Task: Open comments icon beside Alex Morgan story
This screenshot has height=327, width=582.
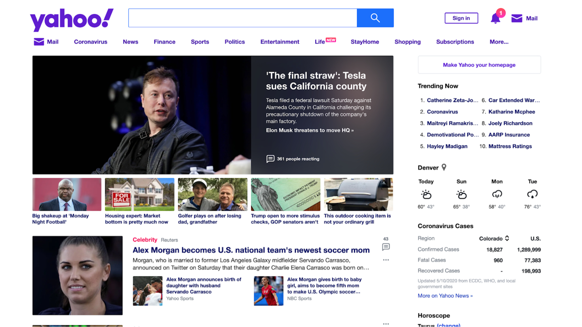Action: tap(386, 247)
